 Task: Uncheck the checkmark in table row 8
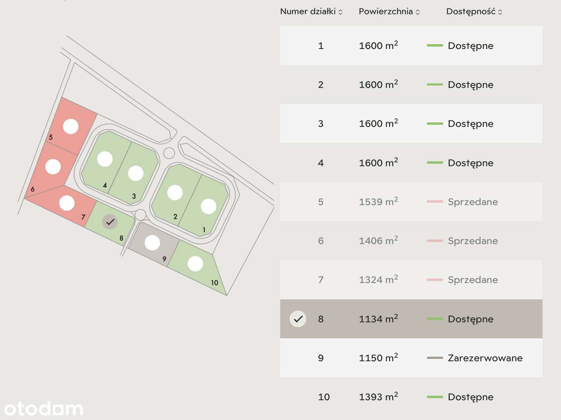click(298, 319)
